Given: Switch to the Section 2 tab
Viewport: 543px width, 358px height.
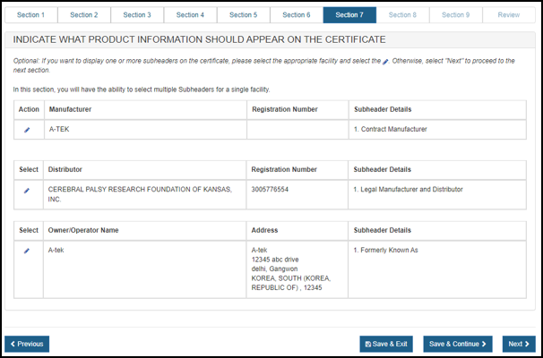Looking at the screenshot, I should pyautogui.click(x=84, y=15).
